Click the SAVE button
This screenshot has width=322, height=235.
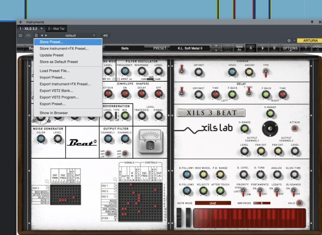[x=228, y=48]
